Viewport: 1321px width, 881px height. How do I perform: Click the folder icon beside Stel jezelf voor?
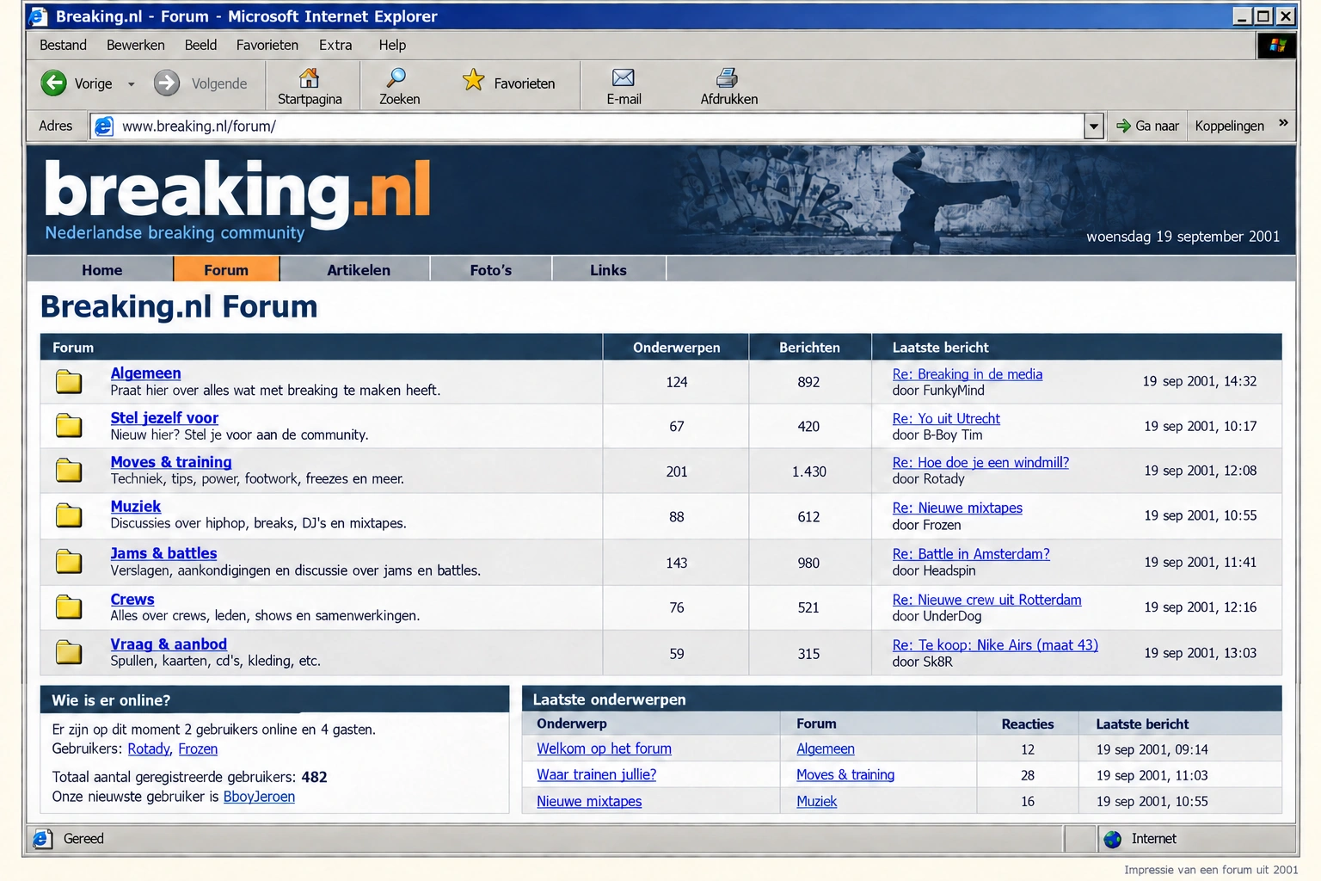click(x=69, y=425)
